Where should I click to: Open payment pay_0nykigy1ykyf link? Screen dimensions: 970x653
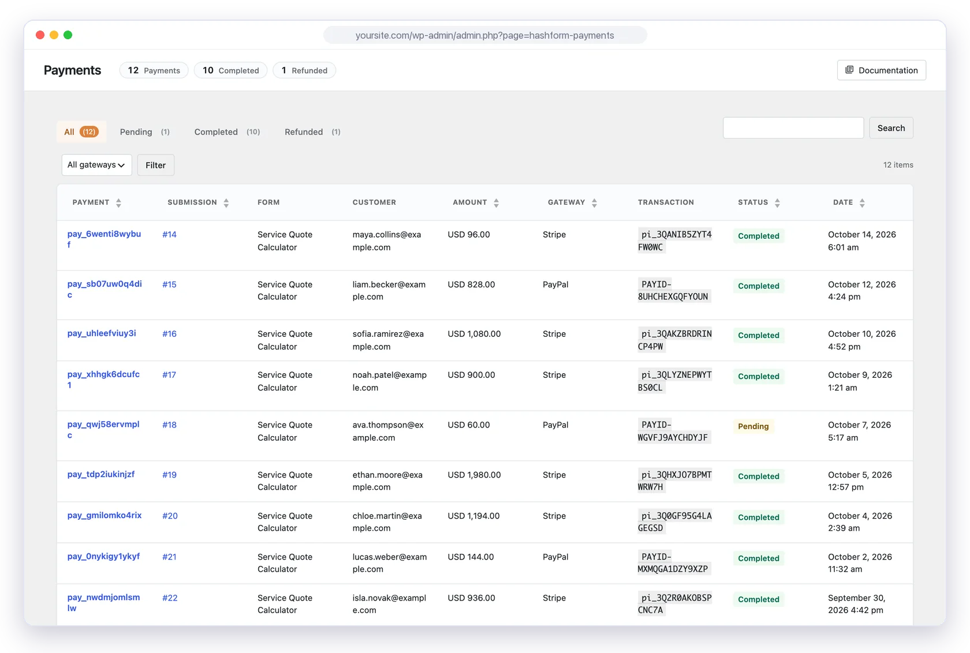point(103,556)
